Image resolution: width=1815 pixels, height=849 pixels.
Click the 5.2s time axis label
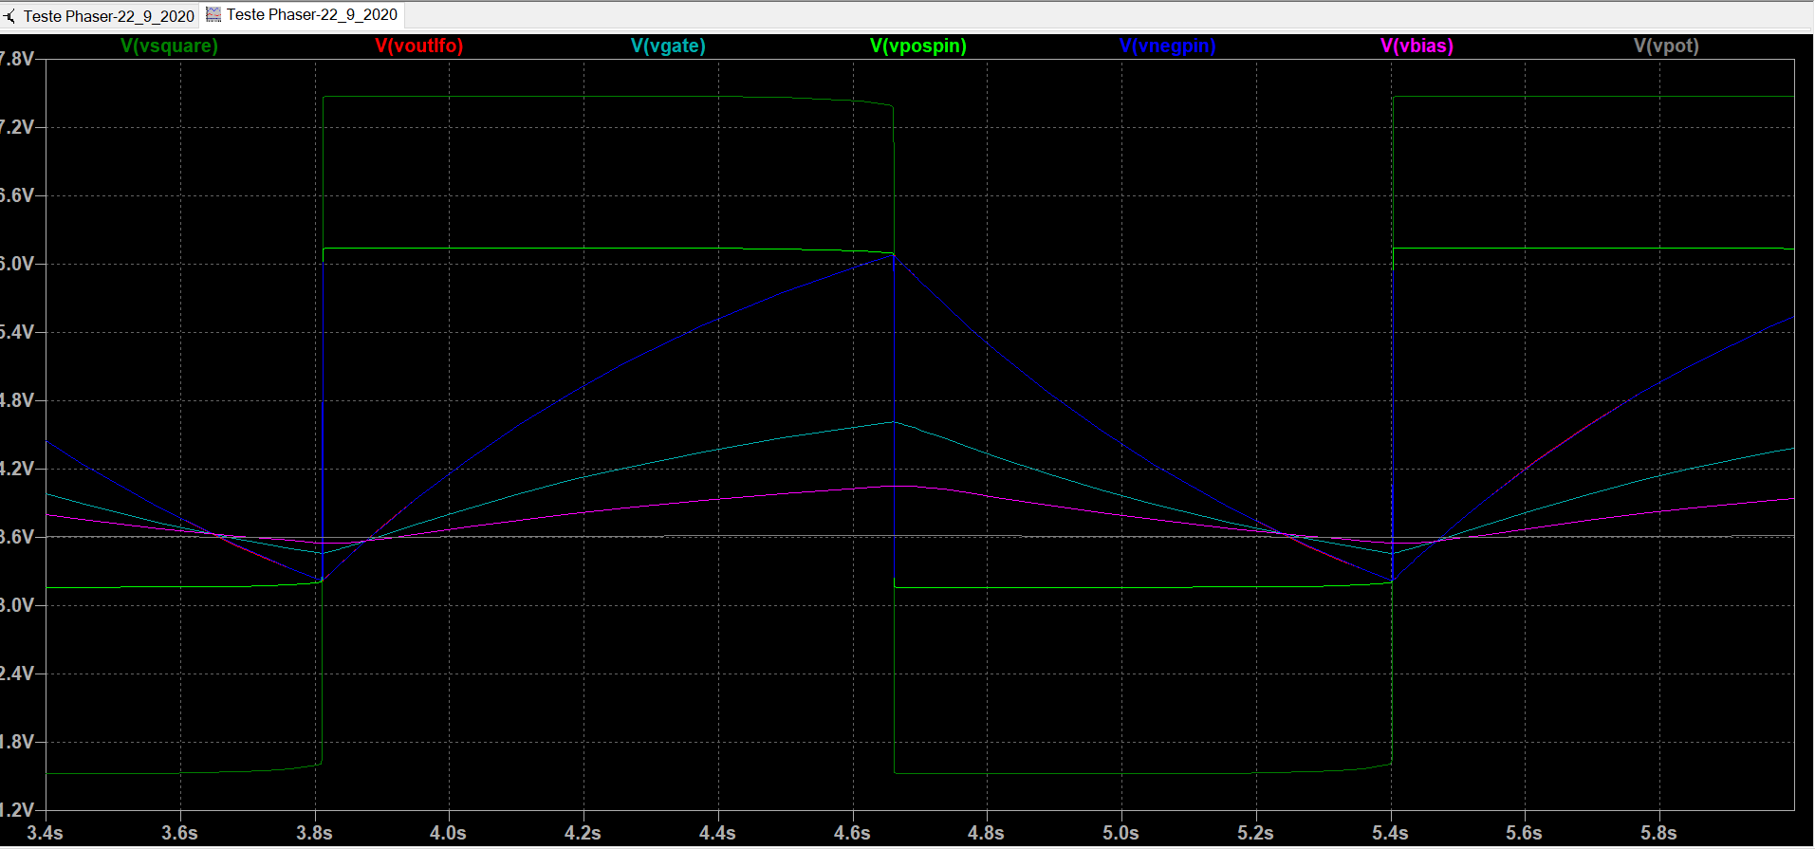click(x=1255, y=833)
